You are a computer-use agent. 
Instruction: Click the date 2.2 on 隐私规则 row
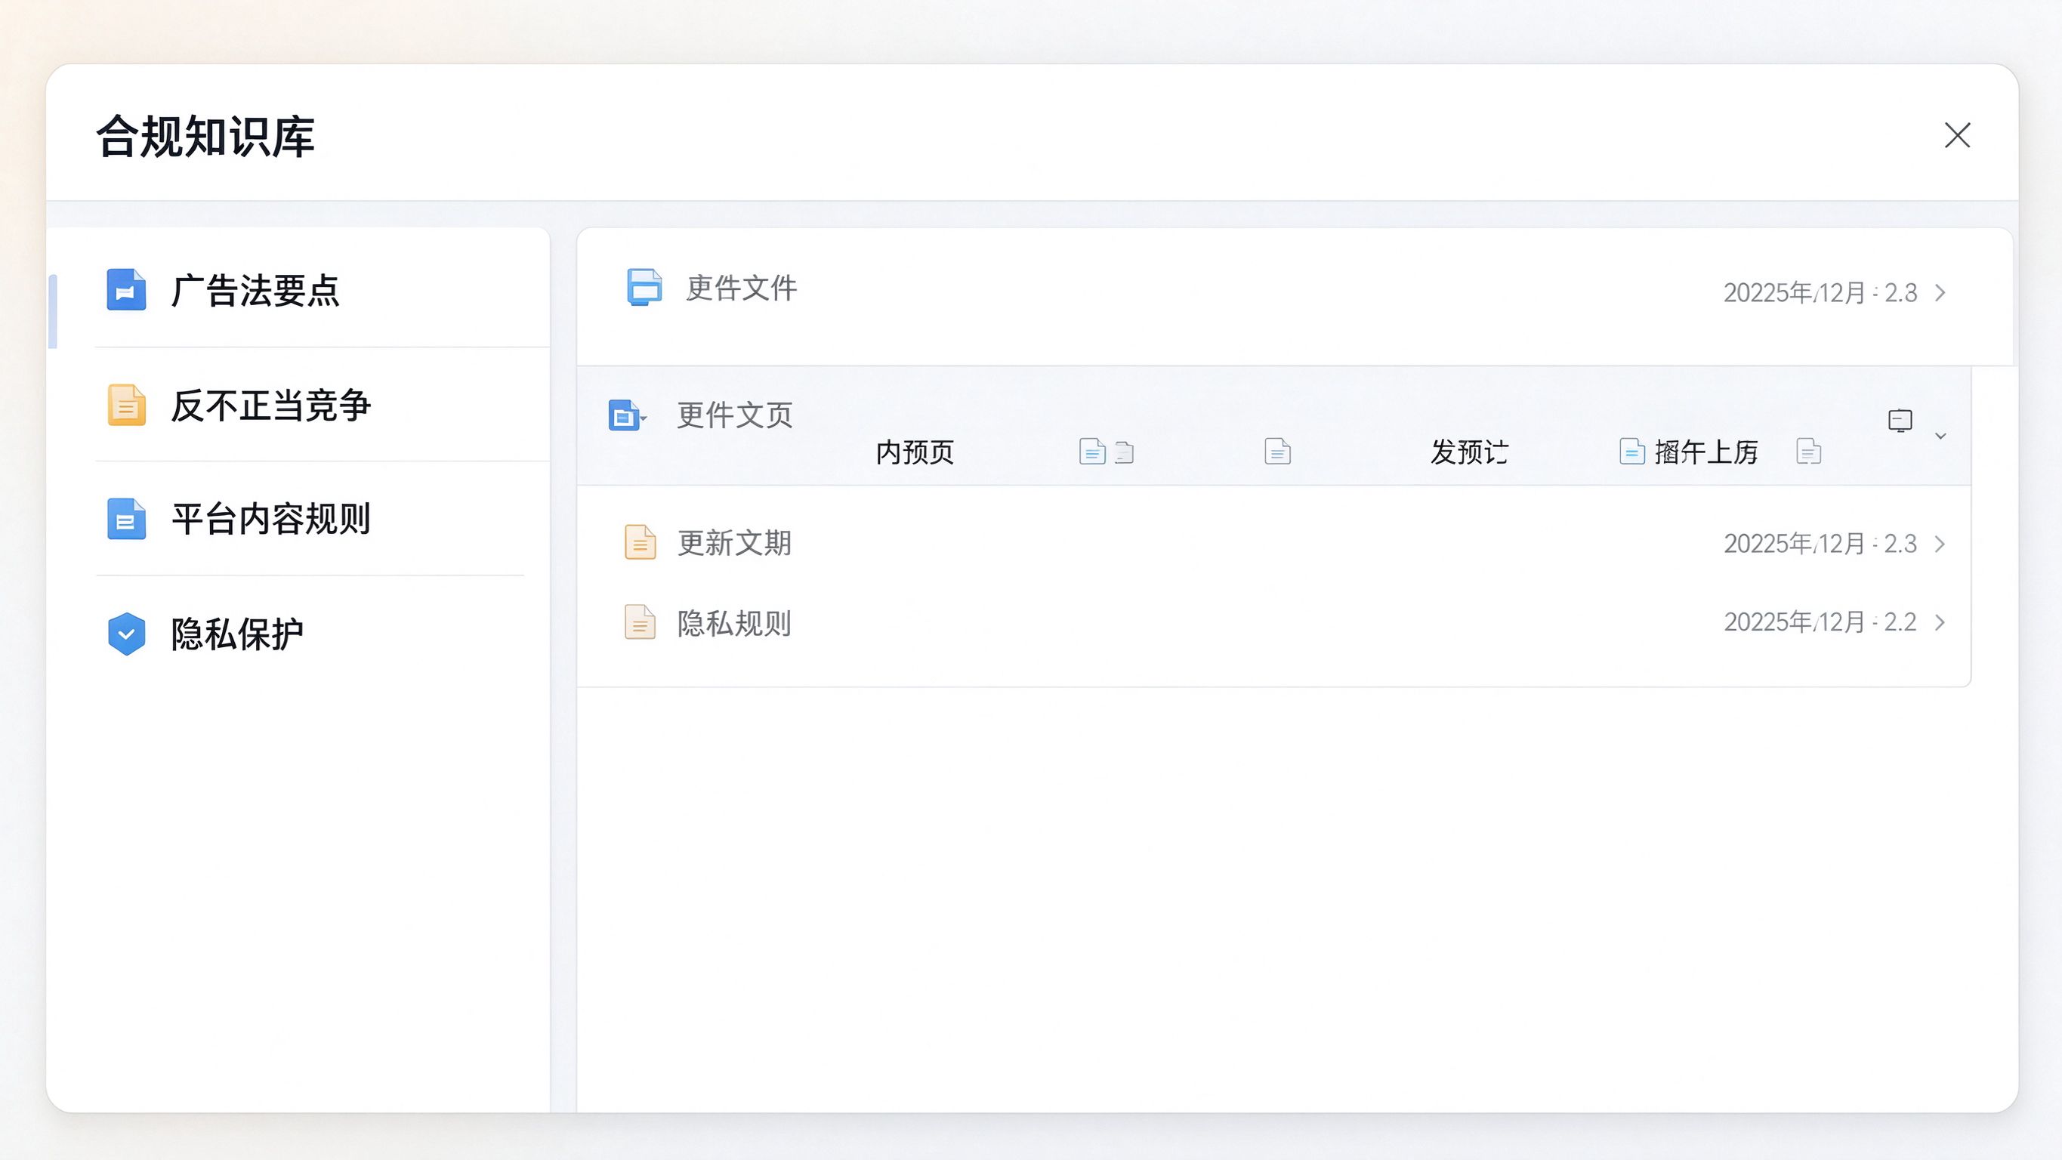1820,622
